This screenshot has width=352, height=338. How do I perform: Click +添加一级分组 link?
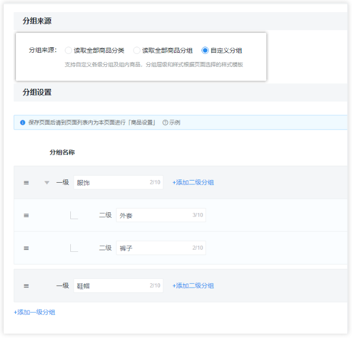[x=35, y=312]
